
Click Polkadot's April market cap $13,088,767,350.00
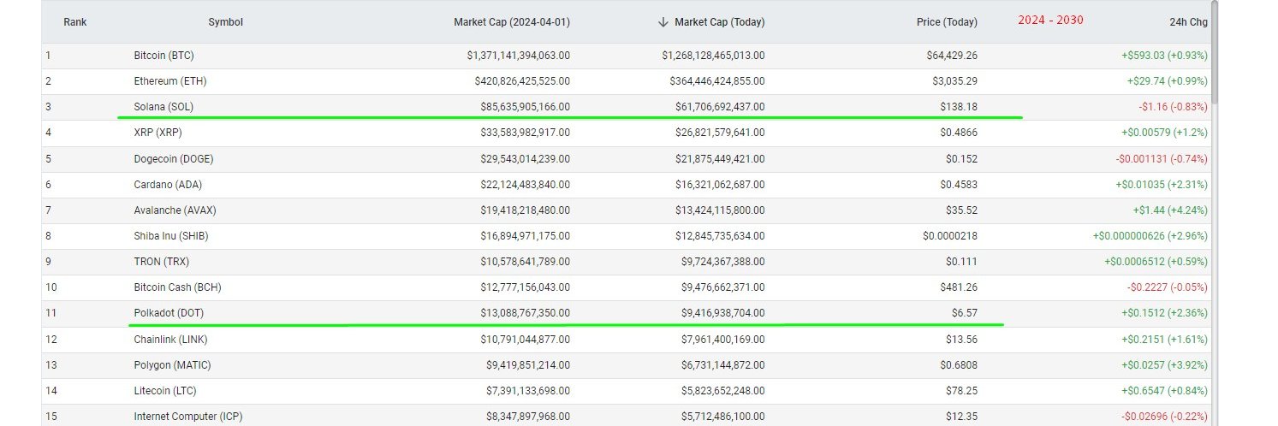point(526,313)
